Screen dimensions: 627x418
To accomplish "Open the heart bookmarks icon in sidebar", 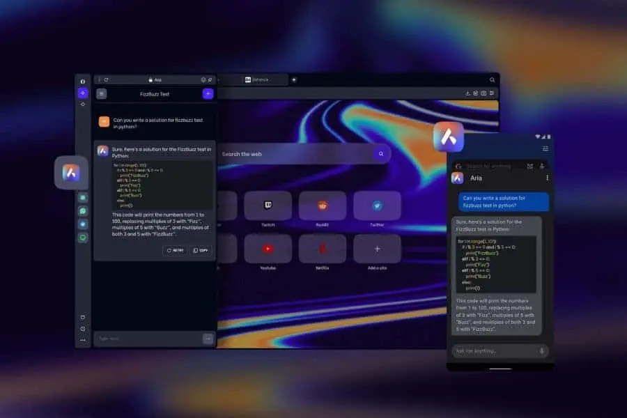I will (83, 317).
